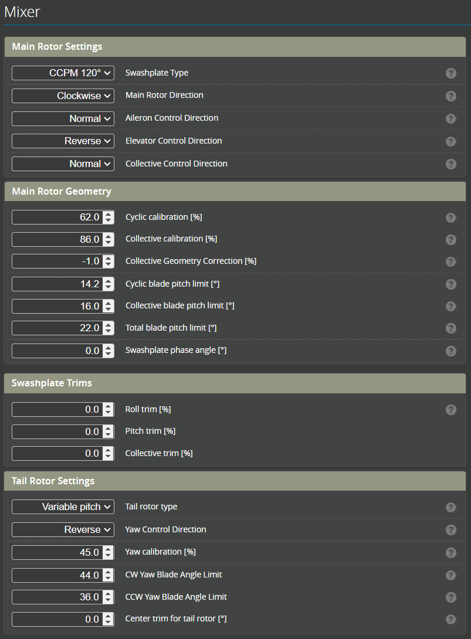Show help for Collective Geometry Correction
The height and width of the screenshot is (639, 471).
click(450, 262)
